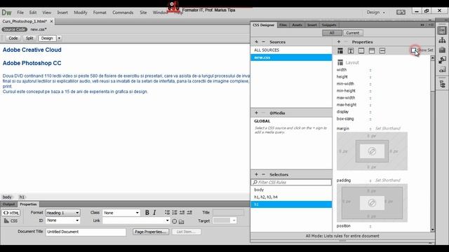The width and height of the screenshot is (449, 252).
Task: Click the Italic button in Properties inspector
Action: (154, 213)
